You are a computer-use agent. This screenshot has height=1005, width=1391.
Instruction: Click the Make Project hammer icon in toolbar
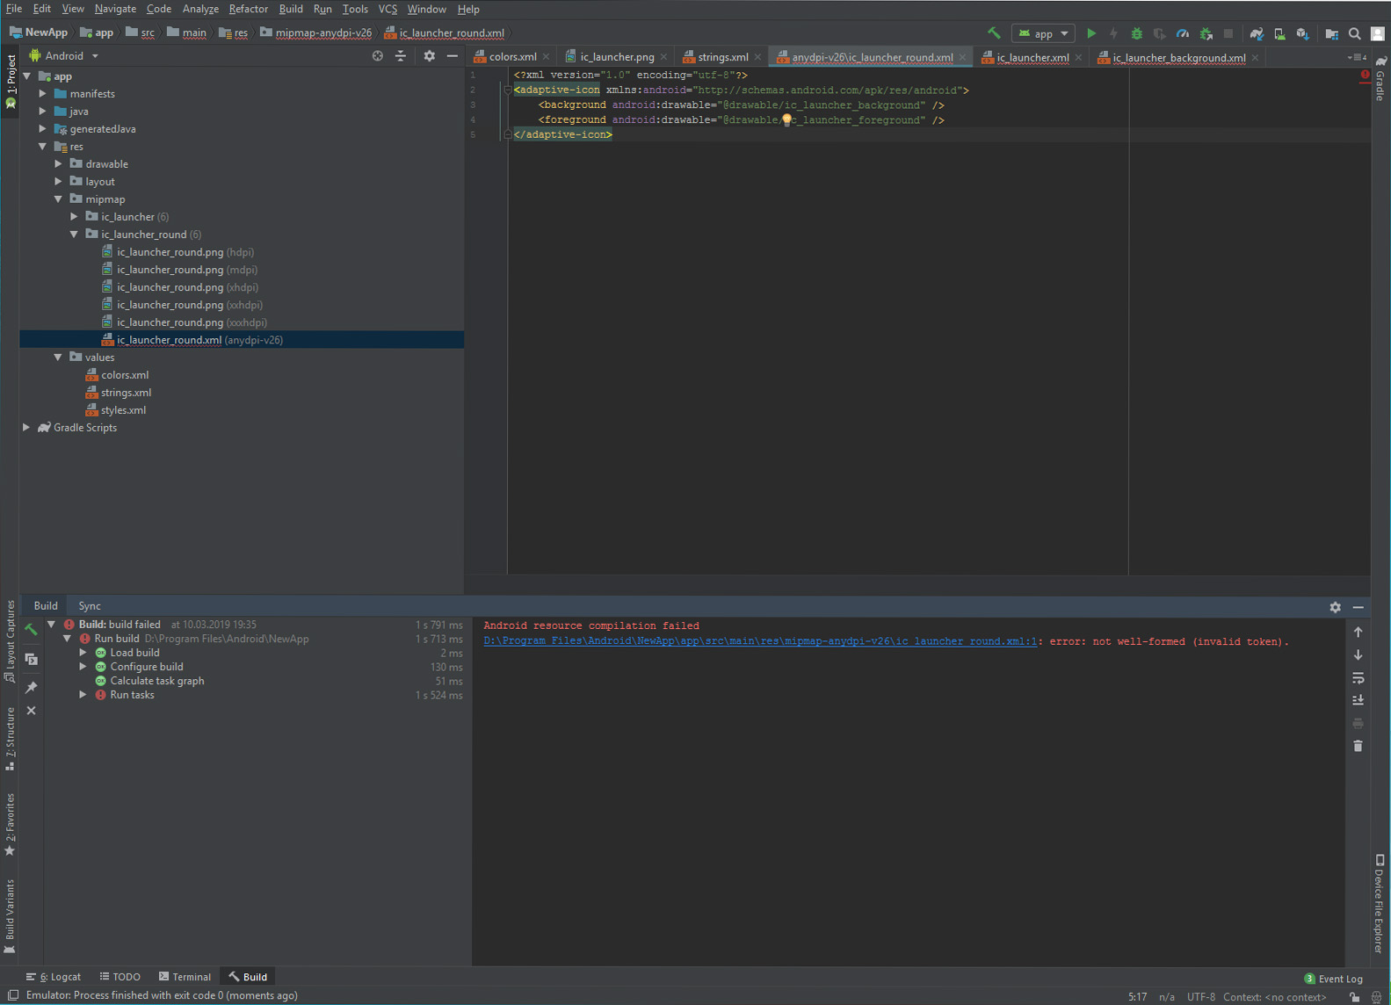click(994, 33)
